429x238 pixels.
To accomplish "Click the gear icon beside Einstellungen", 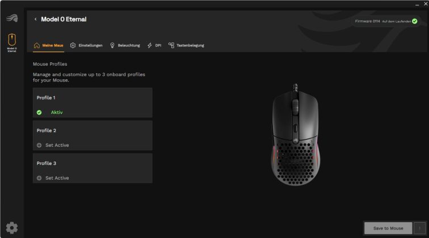I will (x=73, y=45).
